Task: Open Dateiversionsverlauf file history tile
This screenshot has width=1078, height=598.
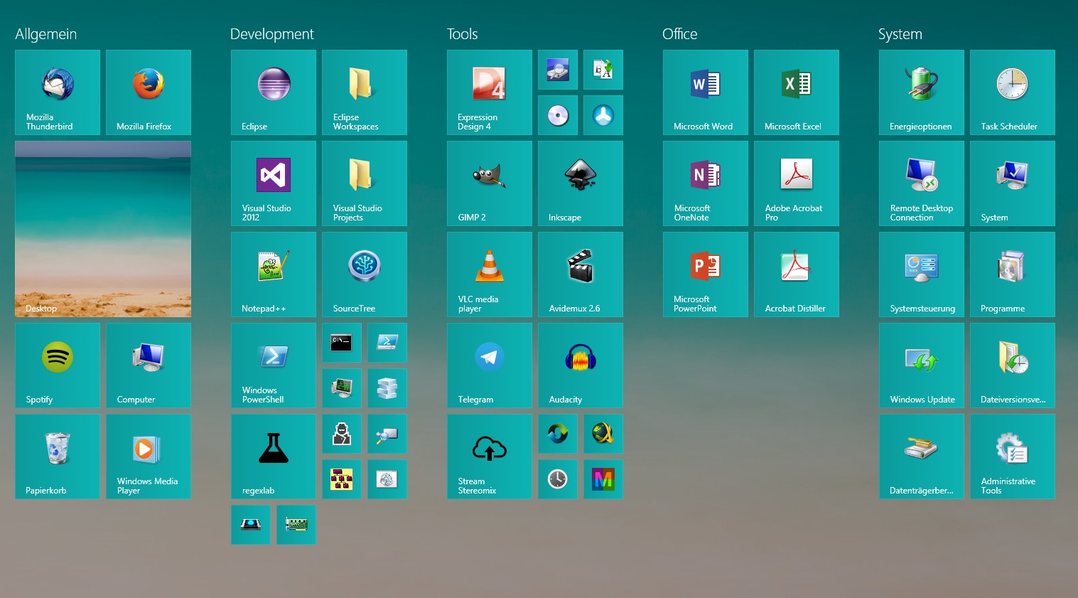Action: (1013, 365)
